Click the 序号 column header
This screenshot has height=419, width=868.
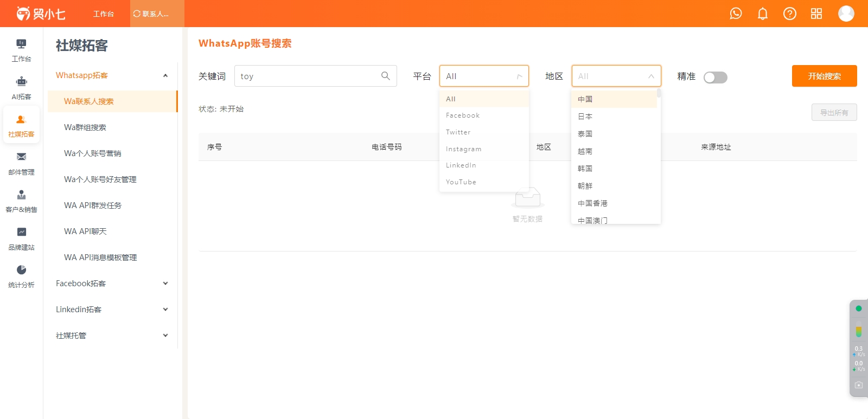click(x=214, y=147)
